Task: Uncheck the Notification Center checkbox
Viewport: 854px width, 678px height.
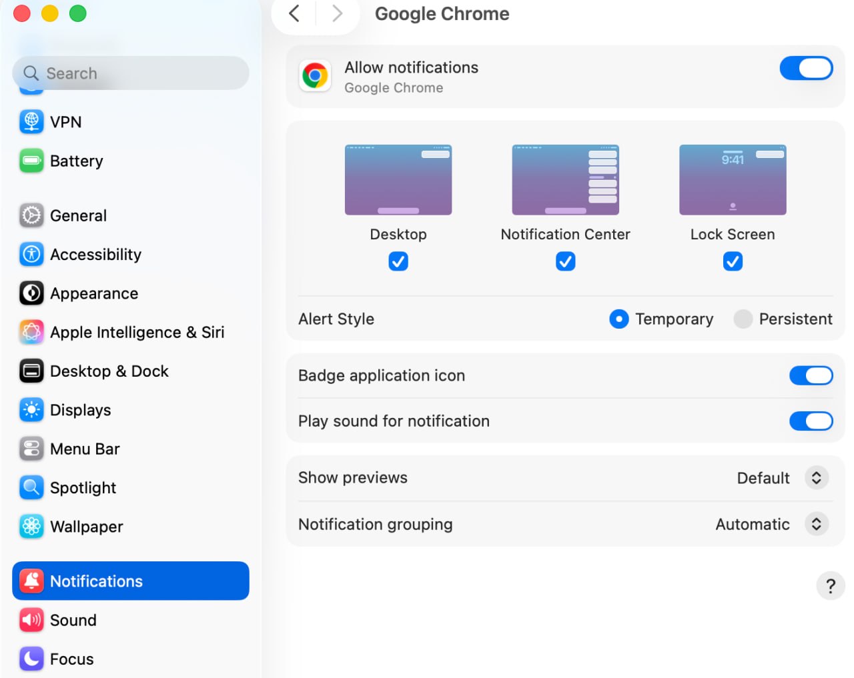Action: (x=565, y=261)
